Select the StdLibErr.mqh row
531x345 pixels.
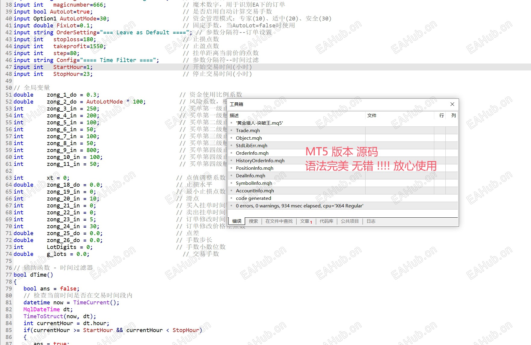click(343, 145)
